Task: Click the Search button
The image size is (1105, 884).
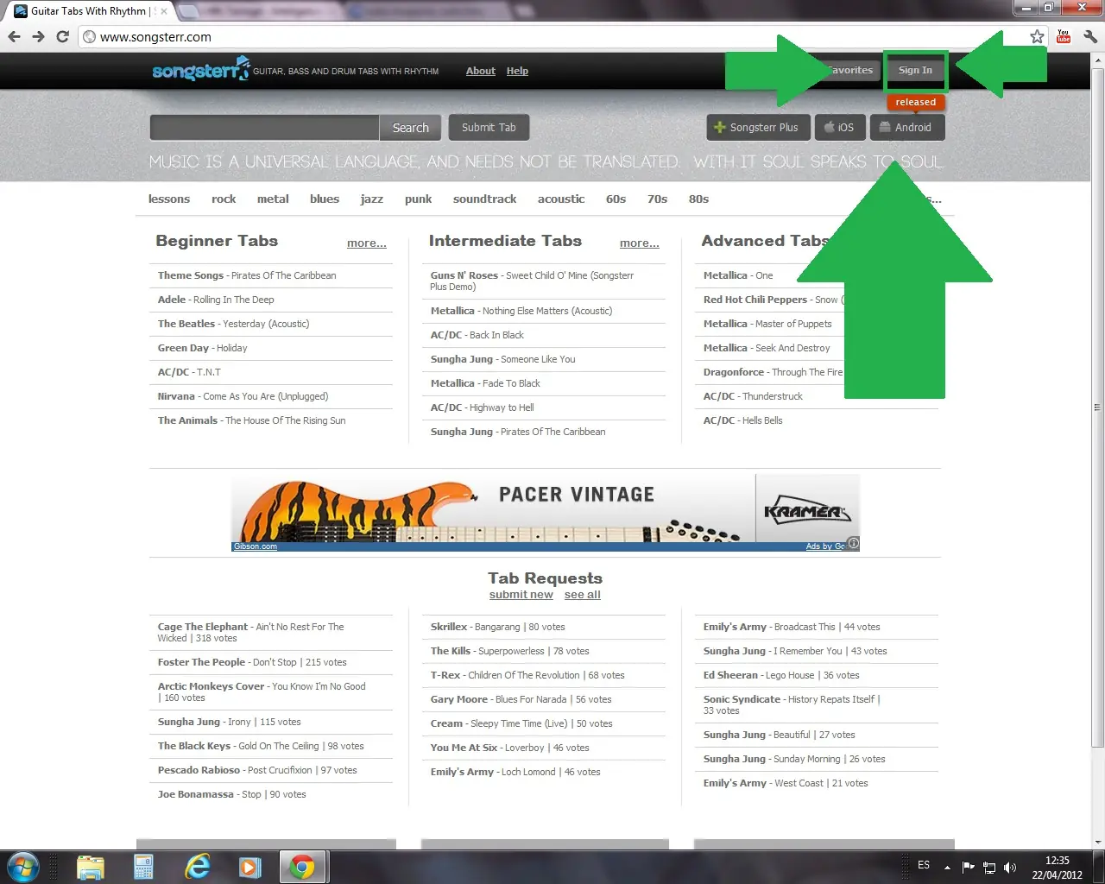Action: coord(410,128)
